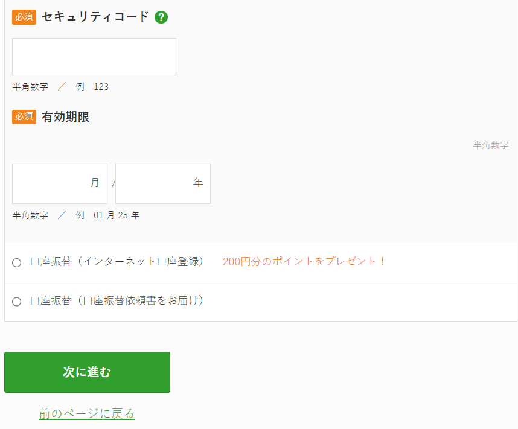Image resolution: width=518 pixels, height=429 pixels.
Task: Click the 口座振替（インターネット口座登録） label text
Action: (x=117, y=261)
